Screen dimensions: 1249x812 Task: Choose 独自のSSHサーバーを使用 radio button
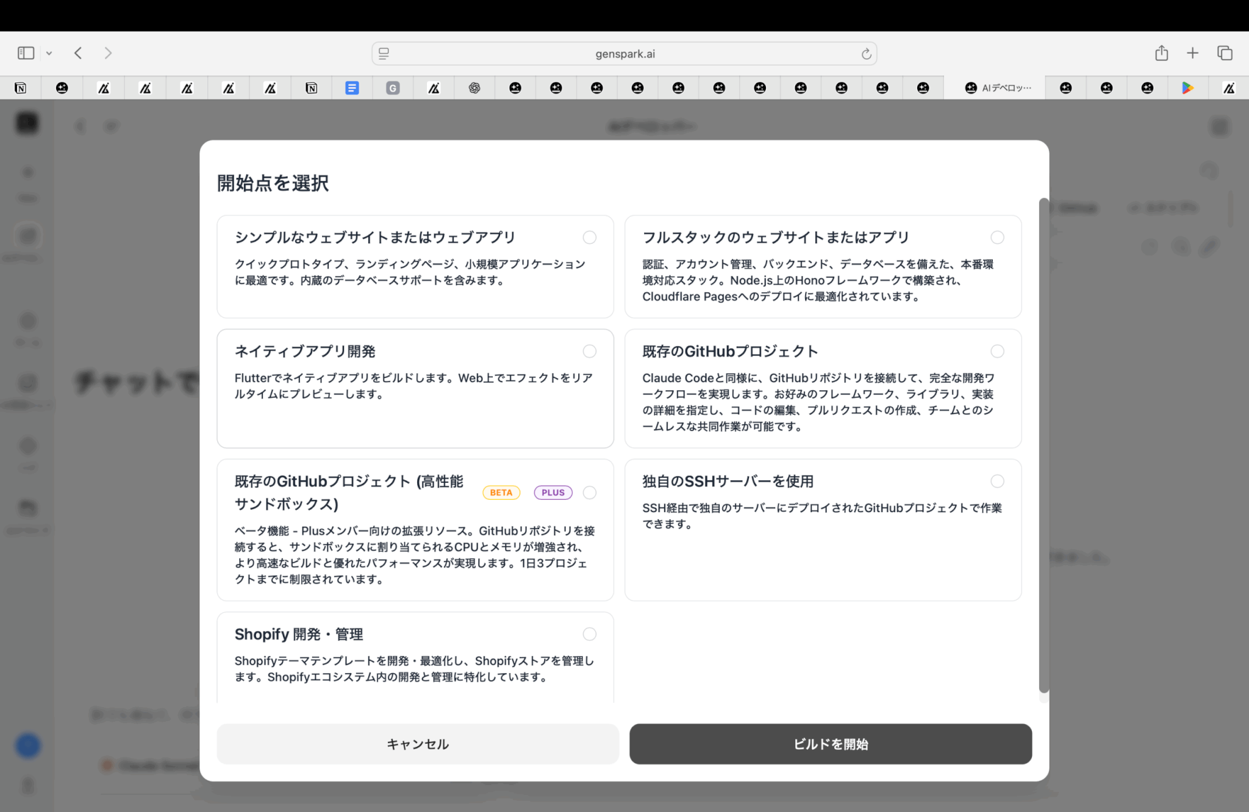pyautogui.click(x=997, y=481)
